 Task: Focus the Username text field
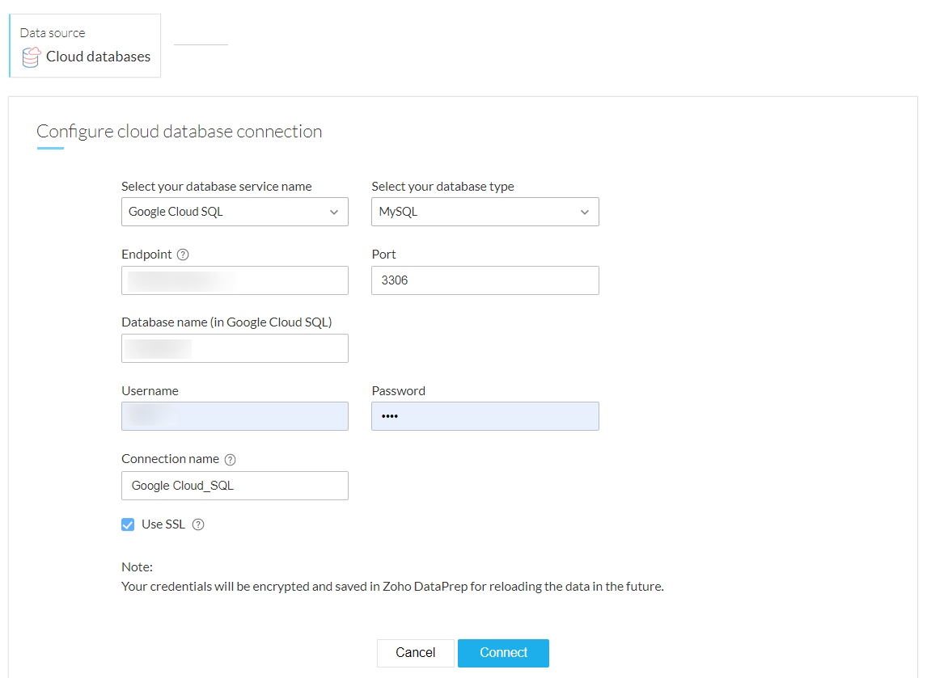[x=235, y=416]
